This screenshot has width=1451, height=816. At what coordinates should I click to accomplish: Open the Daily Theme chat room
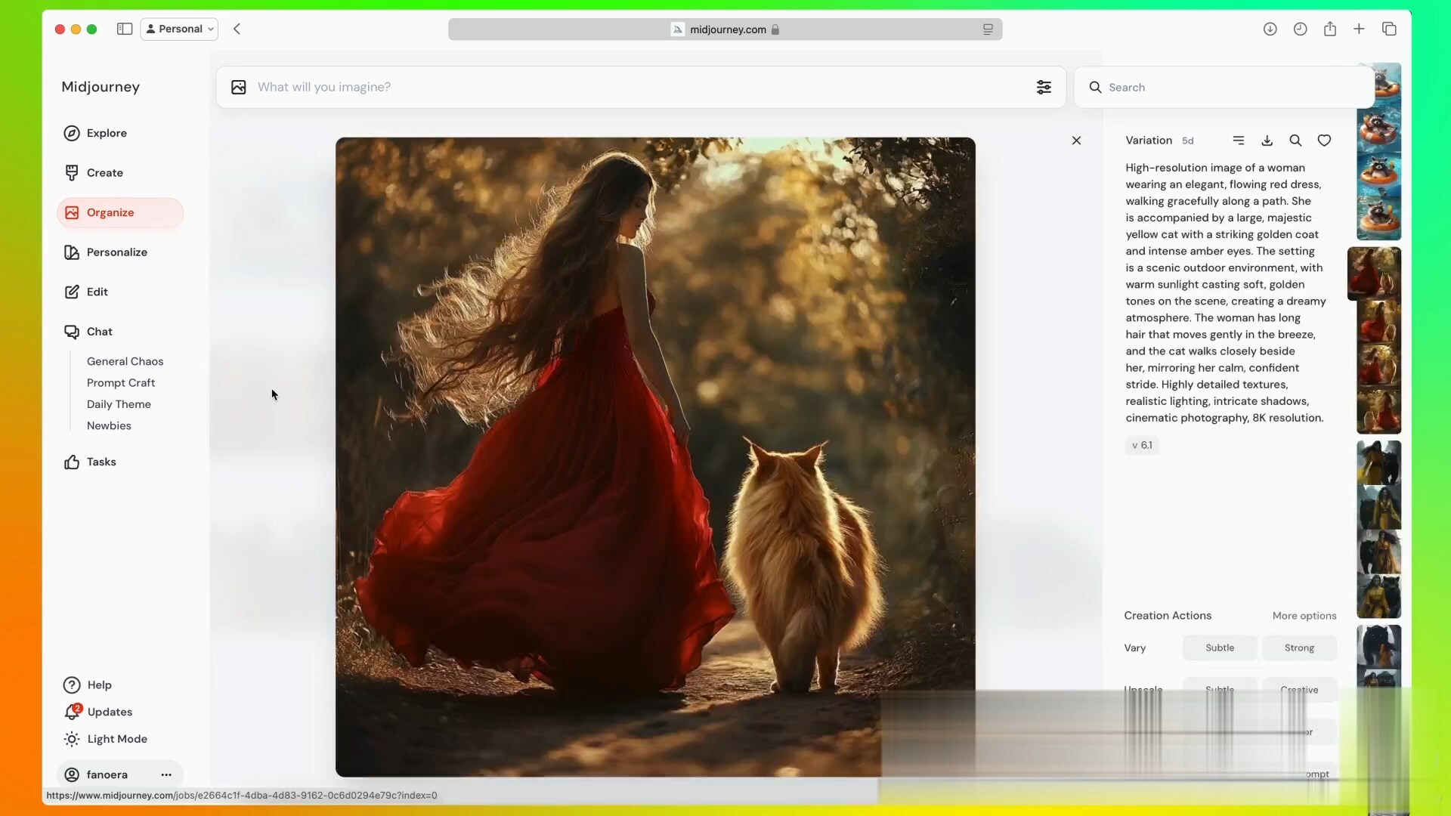coord(119,404)
